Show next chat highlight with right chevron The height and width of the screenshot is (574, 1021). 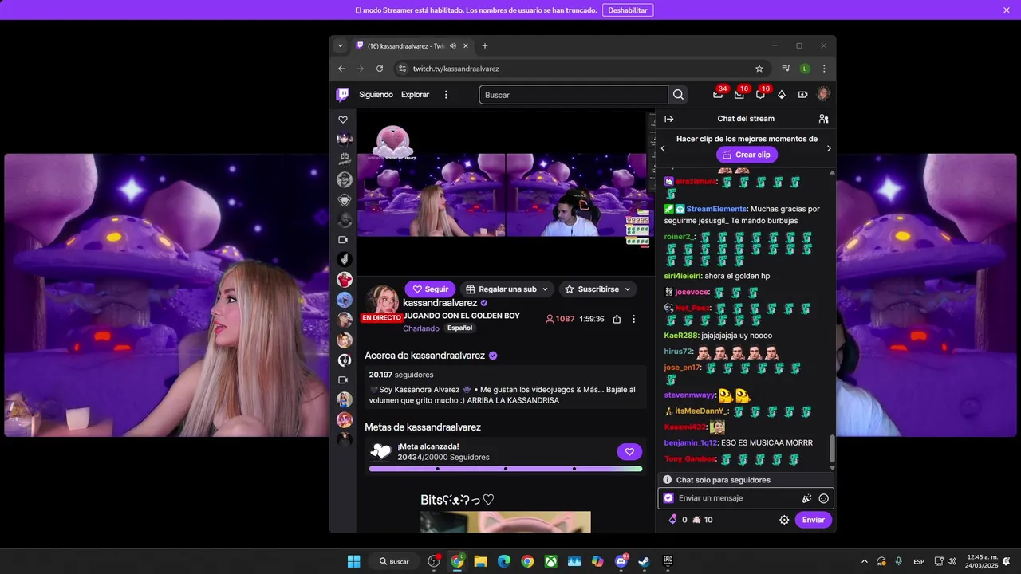[x=828, y=148]
